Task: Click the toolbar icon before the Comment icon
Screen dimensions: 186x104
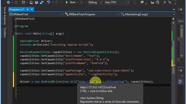Action: click(158, 2)
